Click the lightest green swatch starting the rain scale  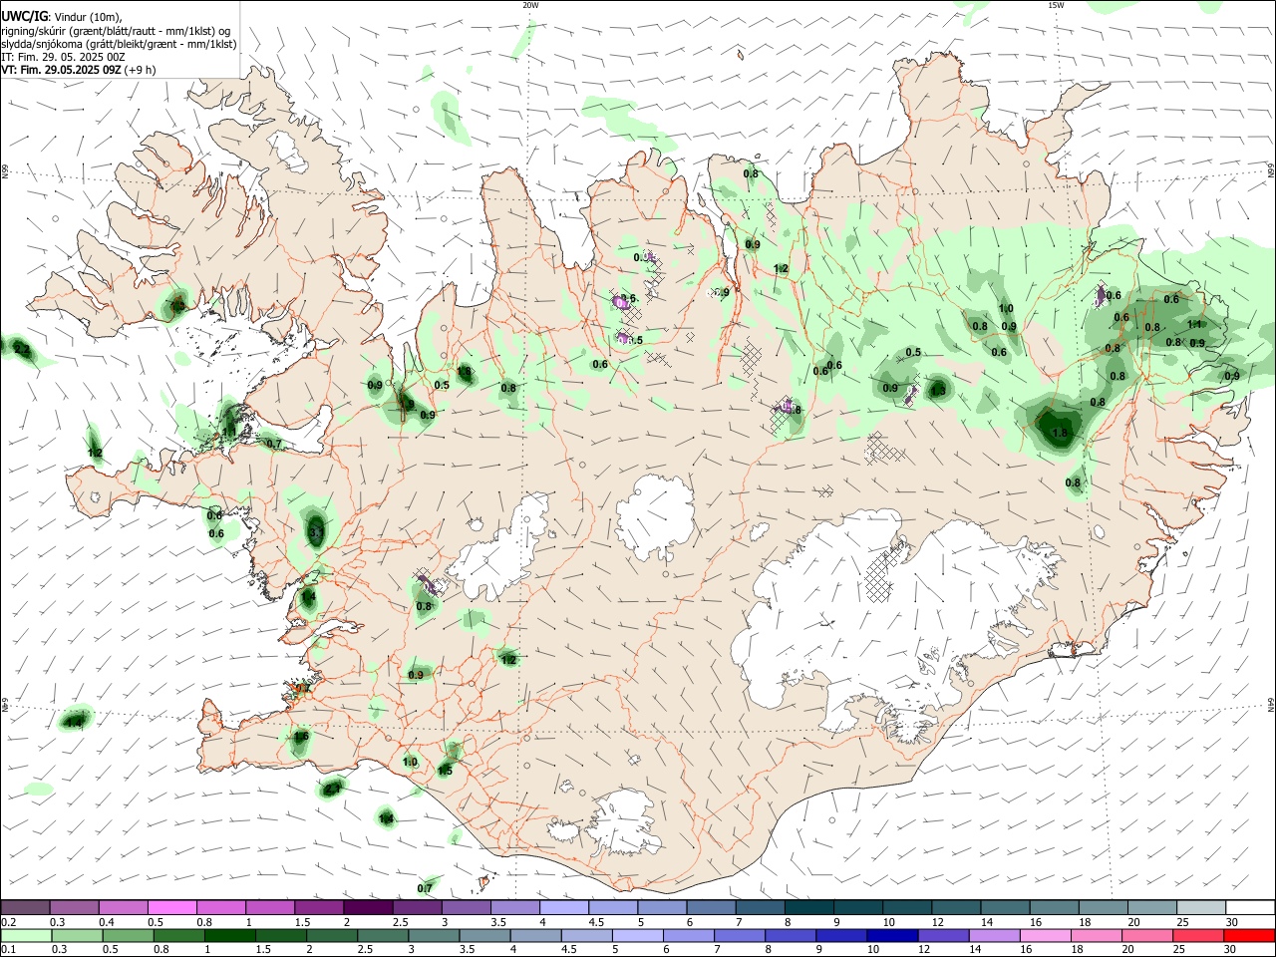26,935
